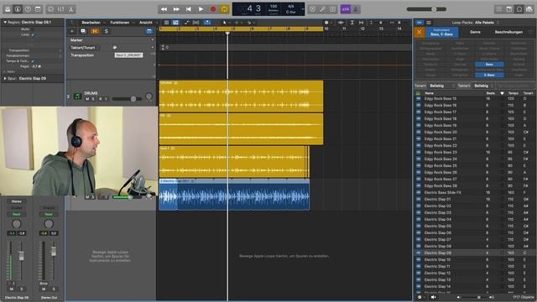This screenshot has height=302, width=537.
Task: Select the blue Electric Slap region
Action: coord(234,194)
